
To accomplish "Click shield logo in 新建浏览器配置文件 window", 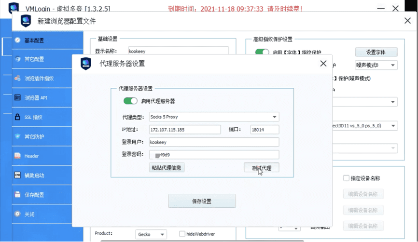I will tap(26, 21).
